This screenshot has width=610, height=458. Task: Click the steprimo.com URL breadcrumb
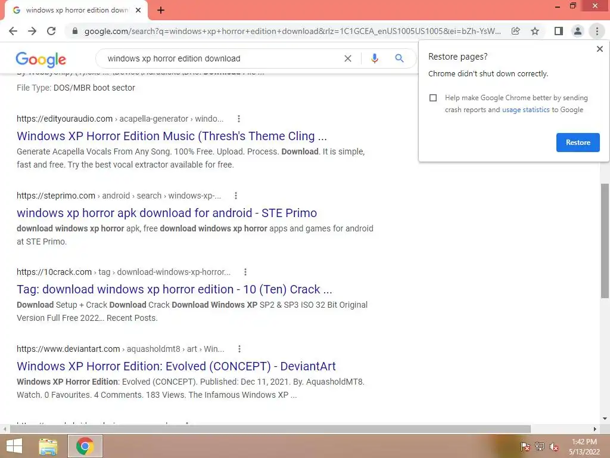pos(119,196)
